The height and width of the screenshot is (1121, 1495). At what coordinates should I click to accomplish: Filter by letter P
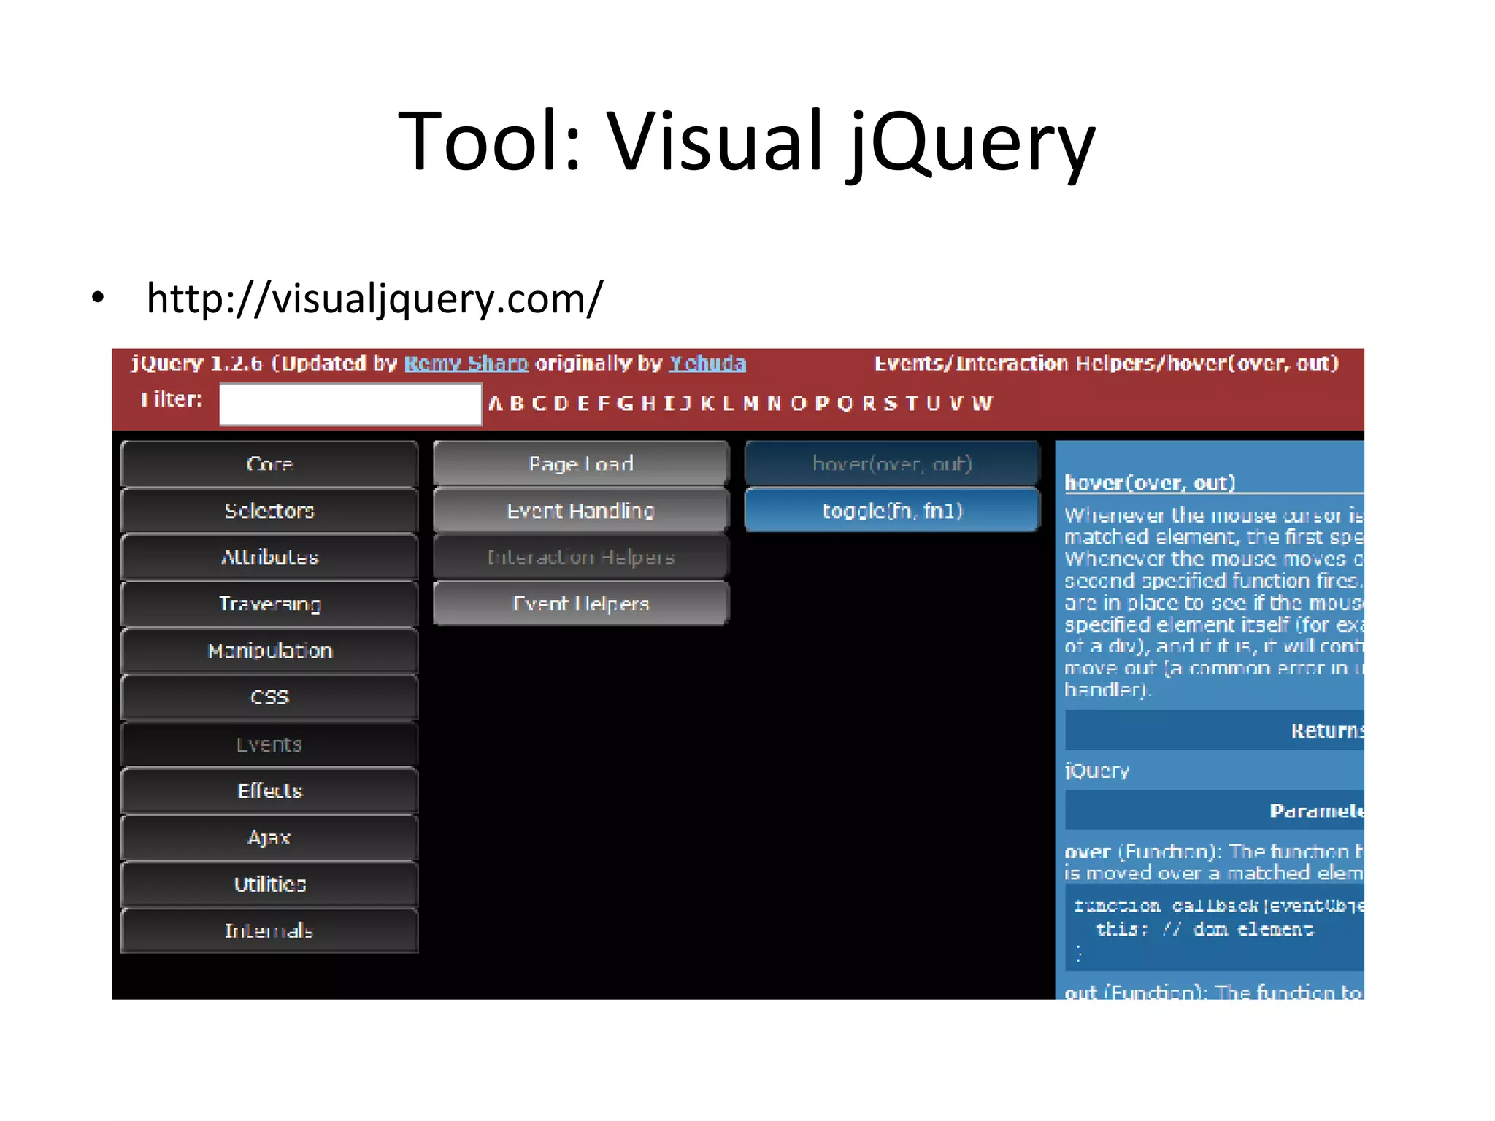point(822,404)
